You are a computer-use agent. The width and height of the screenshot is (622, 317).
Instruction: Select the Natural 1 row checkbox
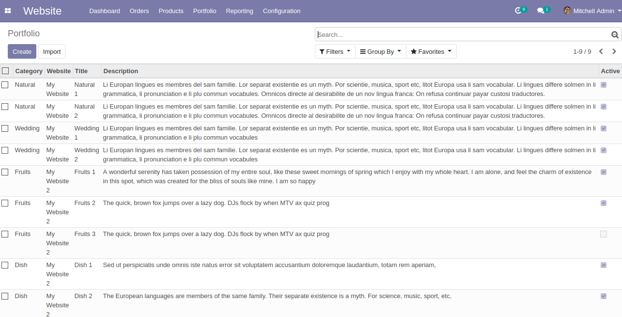click(x=5, y=84)
